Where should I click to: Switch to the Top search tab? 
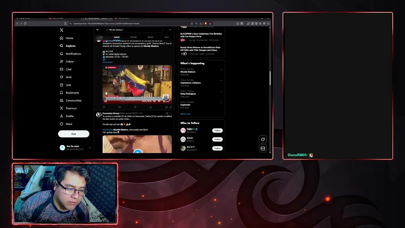101,37
